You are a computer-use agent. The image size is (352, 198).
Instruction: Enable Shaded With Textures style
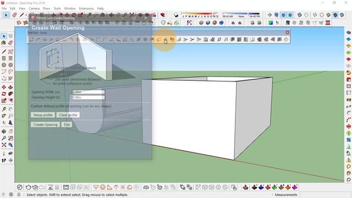(x=335, y=15)
